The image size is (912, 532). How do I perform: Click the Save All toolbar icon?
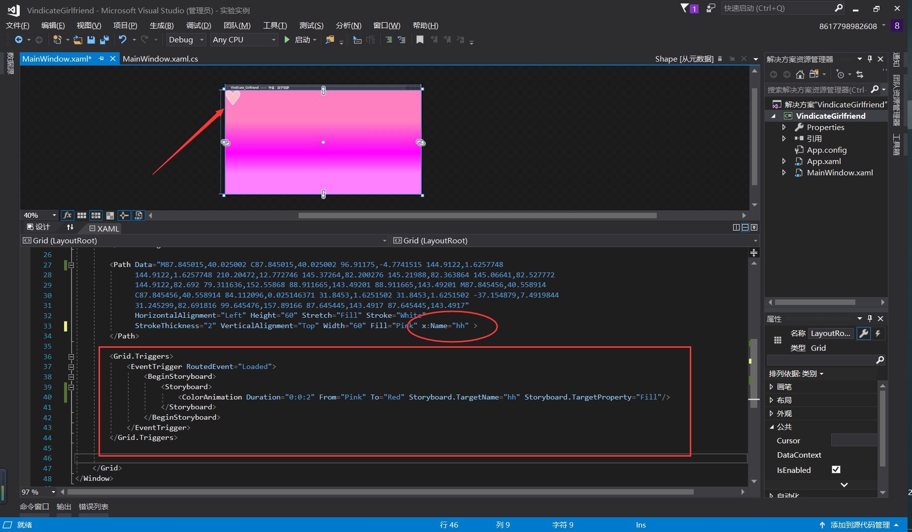click(x=104, y=39)
